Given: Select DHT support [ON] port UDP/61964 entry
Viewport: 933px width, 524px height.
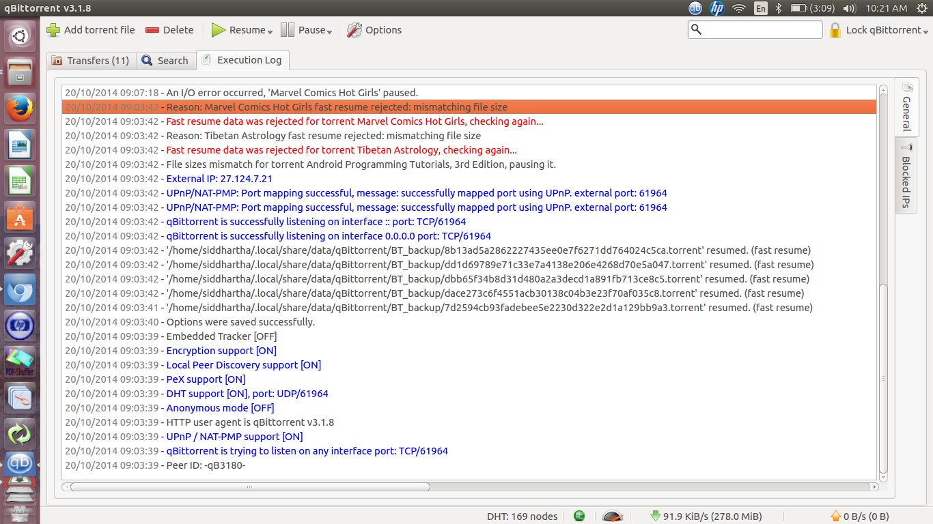Looking at the screenshot, I should tap(469, 394).
